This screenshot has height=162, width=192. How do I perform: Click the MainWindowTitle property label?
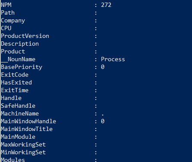tap(27, 129)
